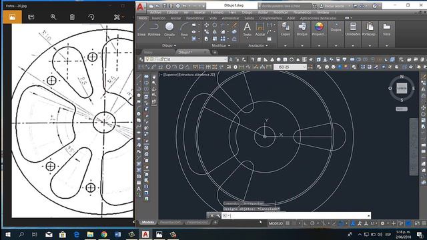Click the ViewCube top face

tap(402, 88)
